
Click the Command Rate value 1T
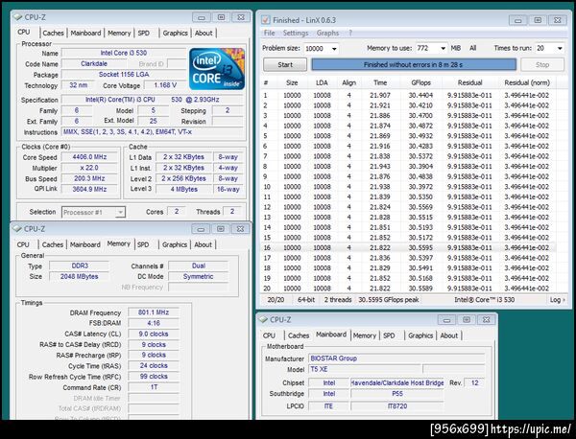point(154,387)
